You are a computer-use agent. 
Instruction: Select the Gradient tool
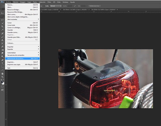(2, 50)
